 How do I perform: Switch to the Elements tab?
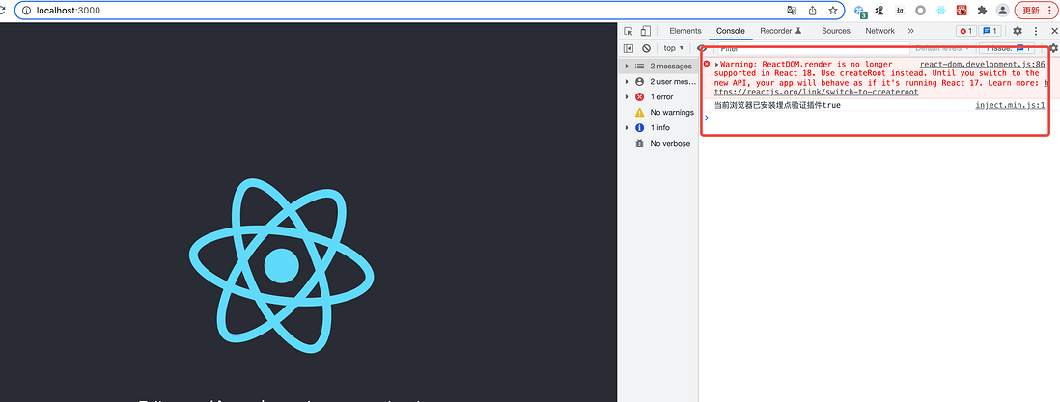684,31
